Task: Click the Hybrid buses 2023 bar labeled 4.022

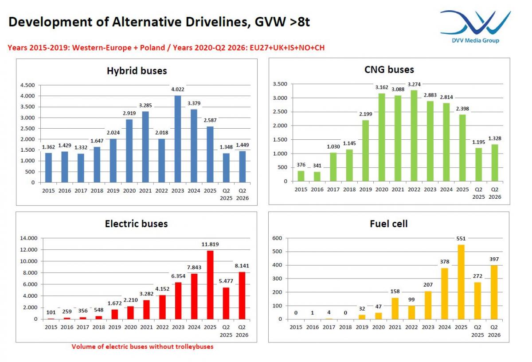Action: click(177, 139)
